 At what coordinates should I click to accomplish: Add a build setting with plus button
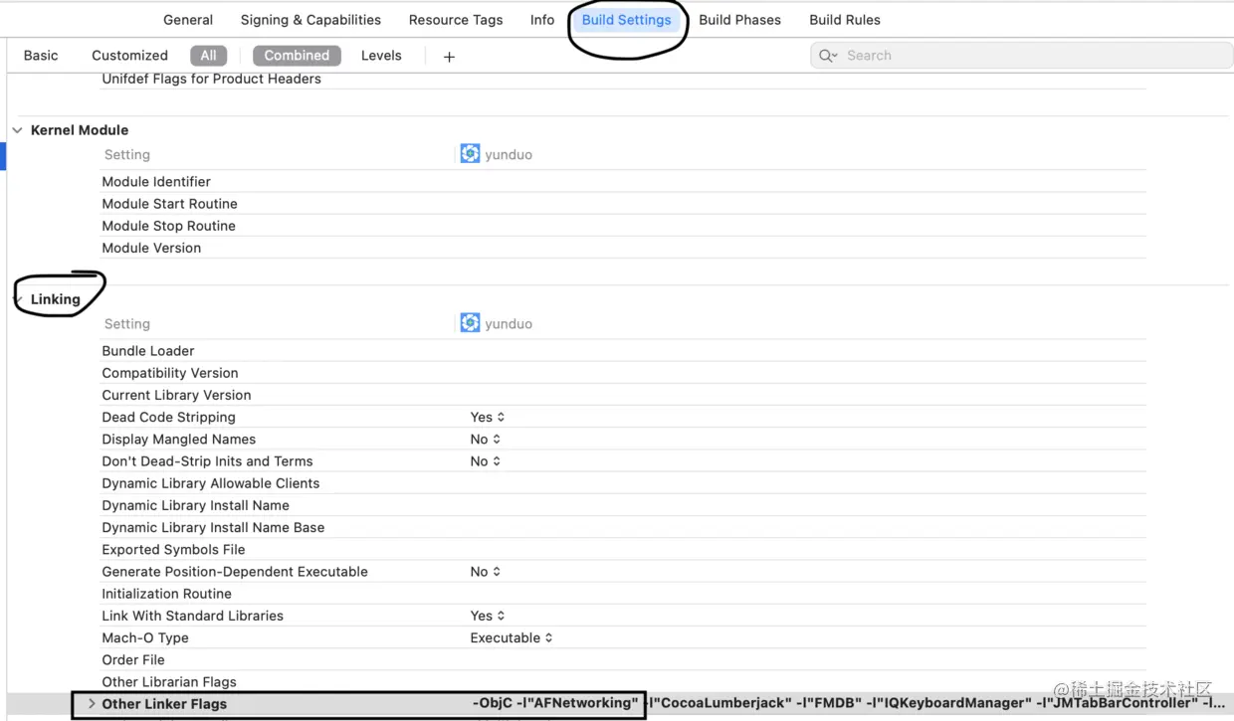point(449,57)
